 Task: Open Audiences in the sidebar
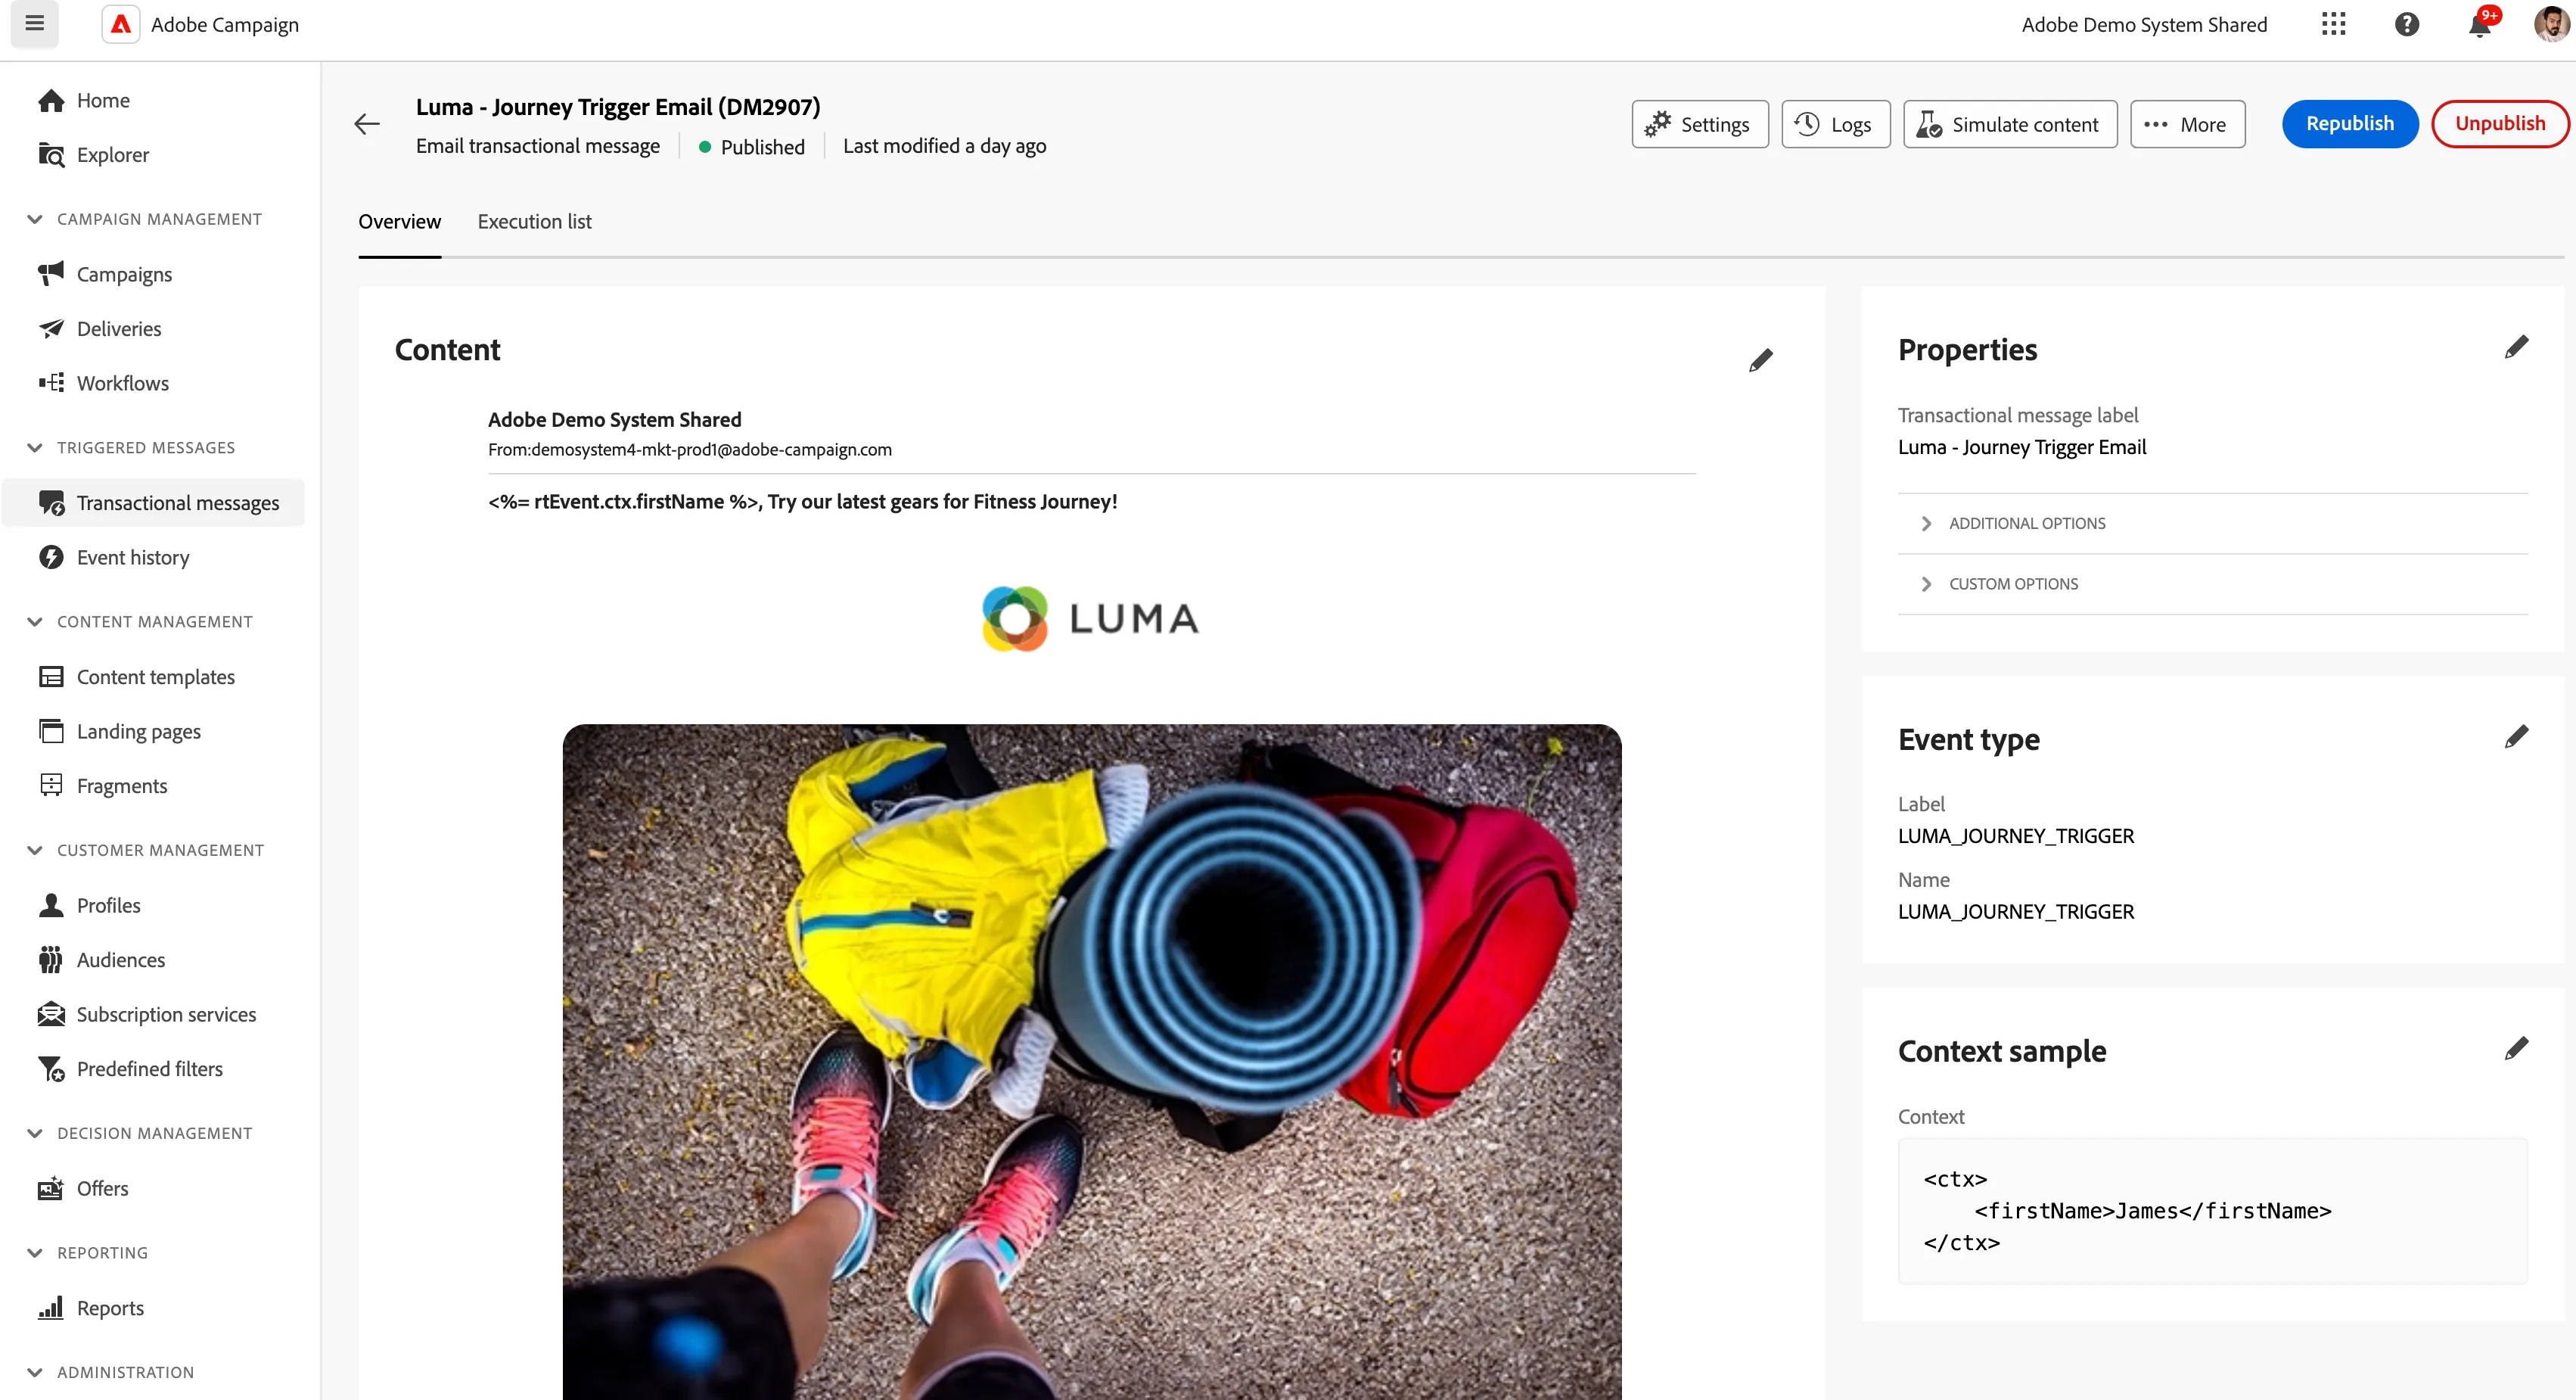pos(152,960)
